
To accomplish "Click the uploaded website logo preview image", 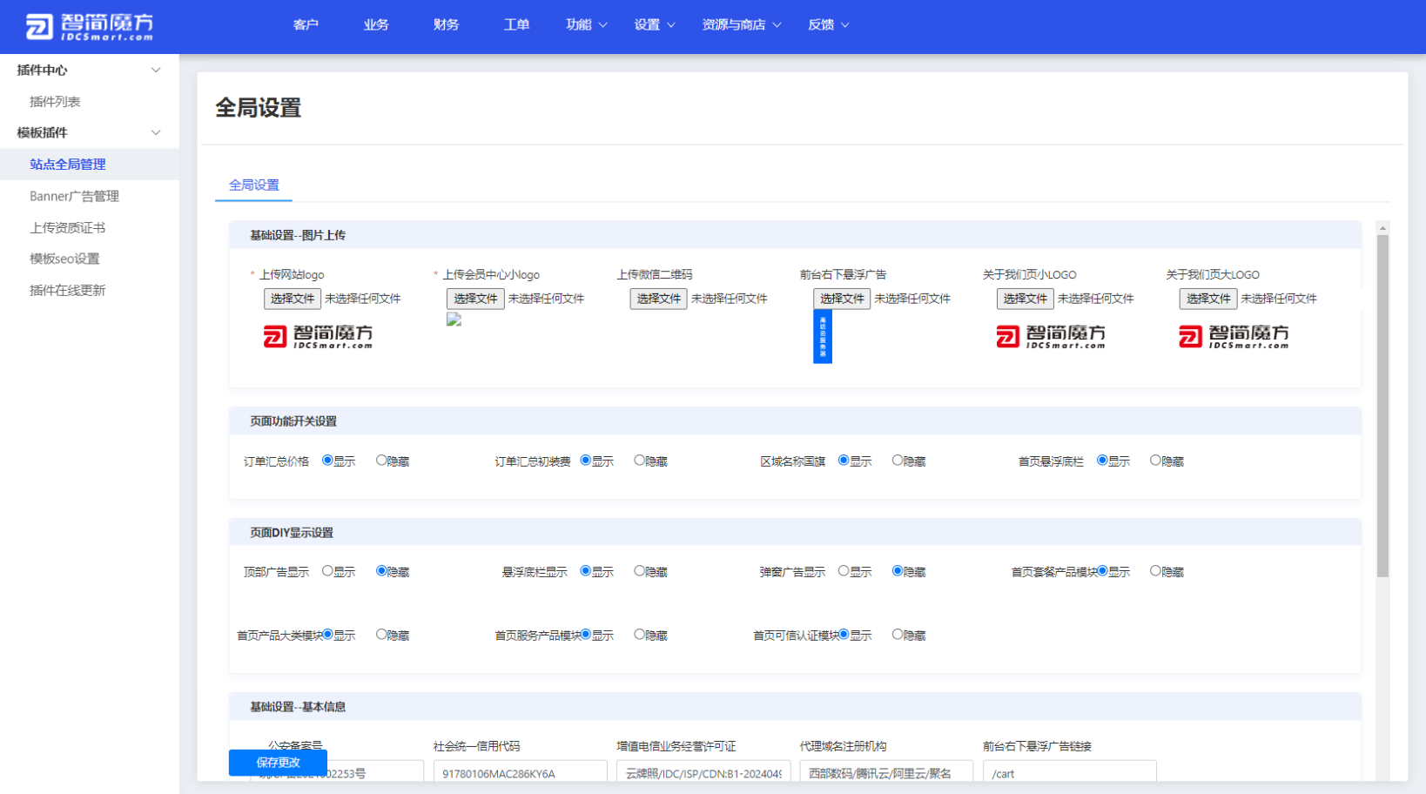I will (x=318, y=337).
